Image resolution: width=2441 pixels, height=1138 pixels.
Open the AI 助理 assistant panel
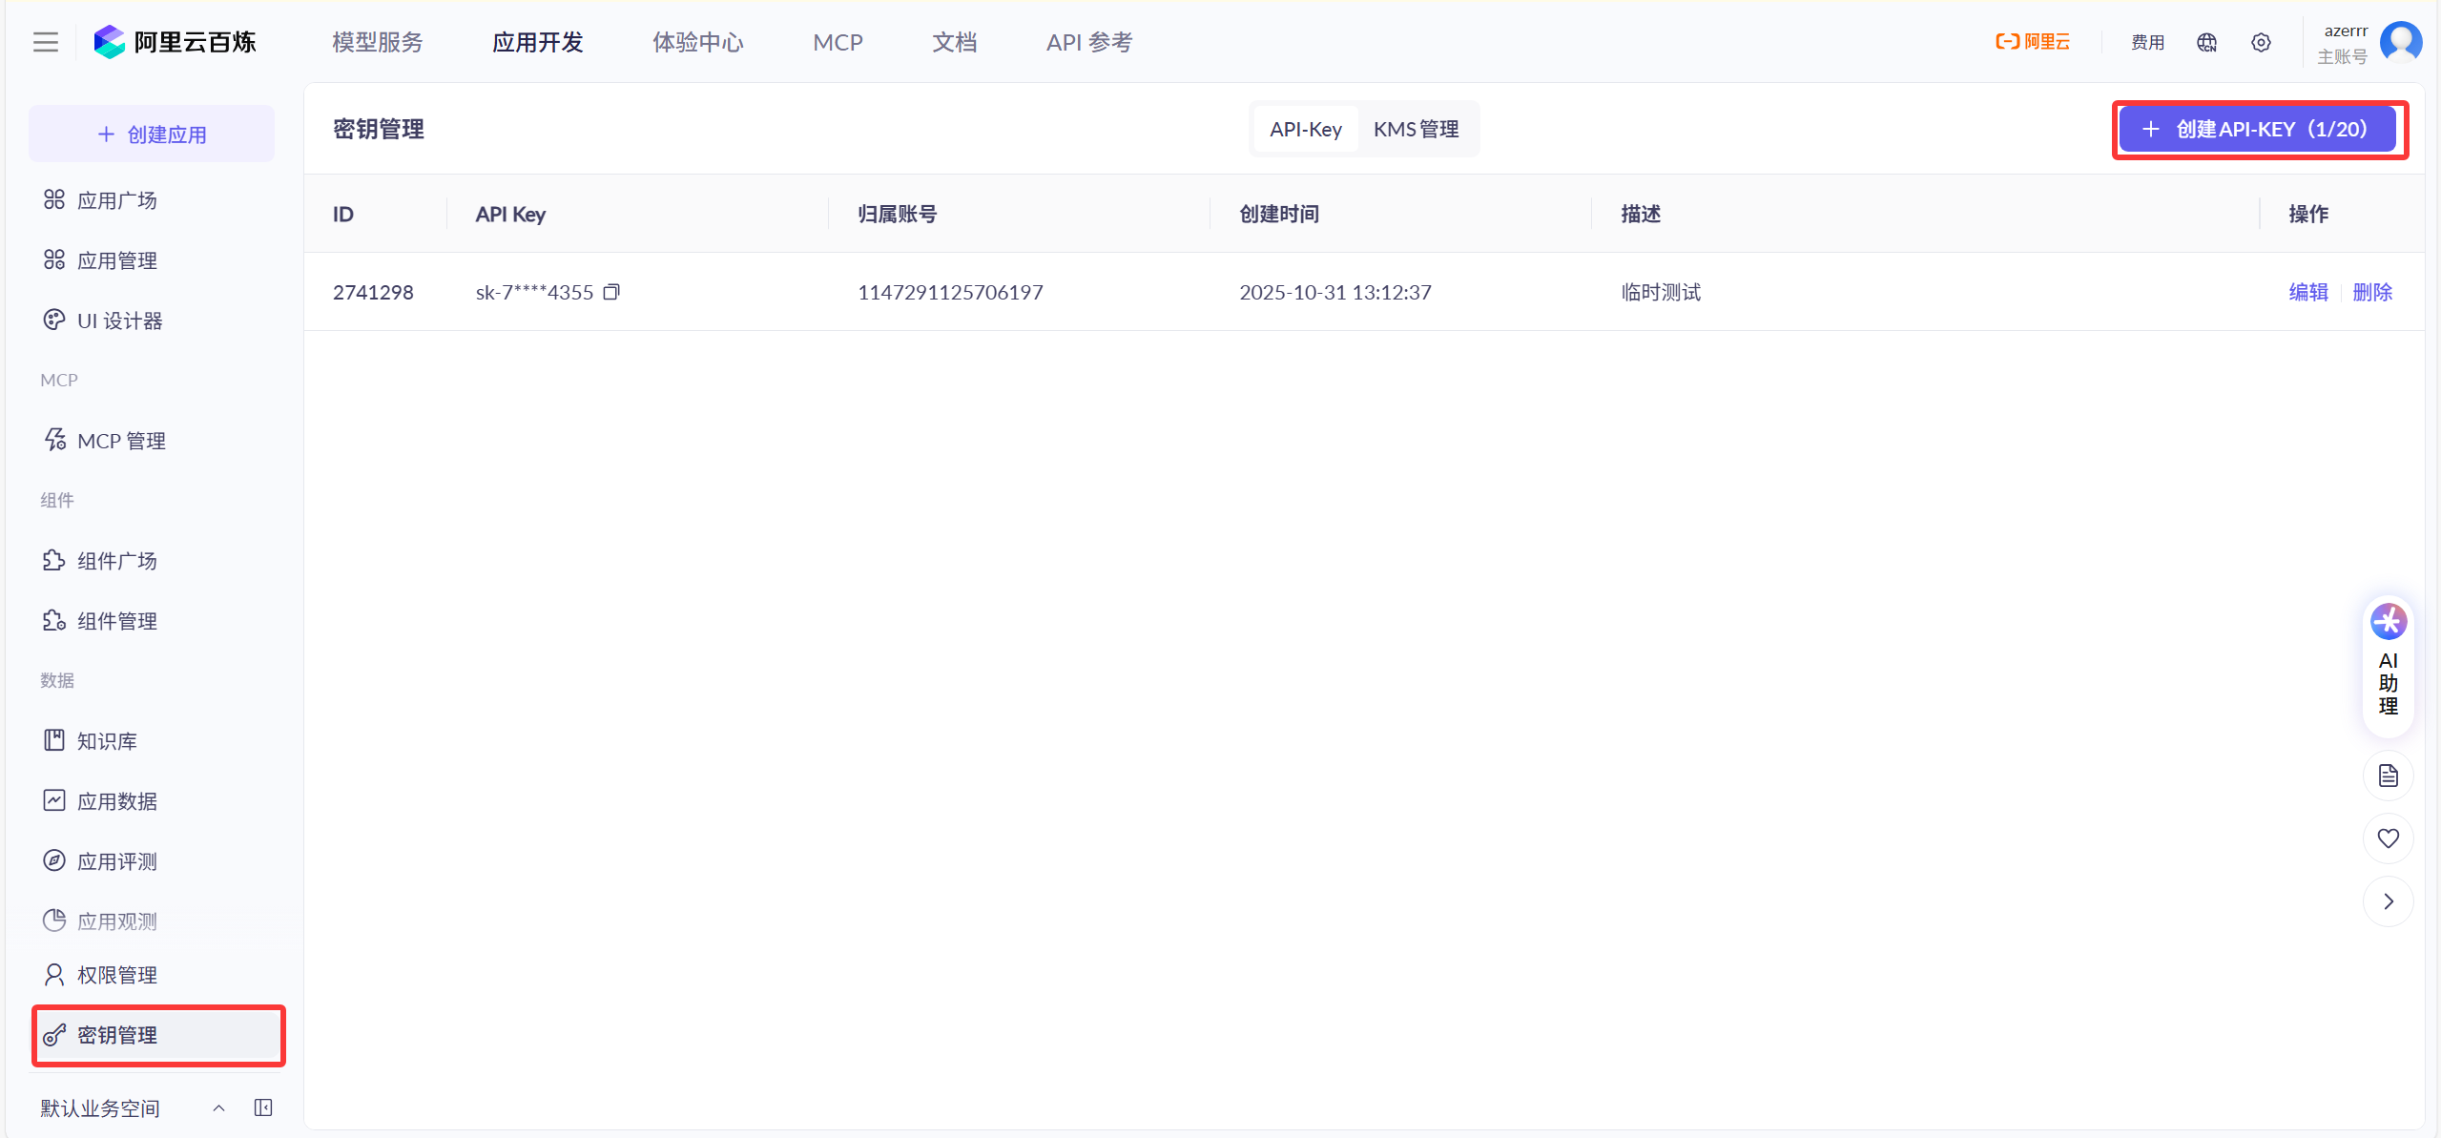(x=2388, y=666)
